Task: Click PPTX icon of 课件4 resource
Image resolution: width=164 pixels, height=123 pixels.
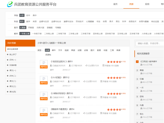Action: (x=44, y=112)
